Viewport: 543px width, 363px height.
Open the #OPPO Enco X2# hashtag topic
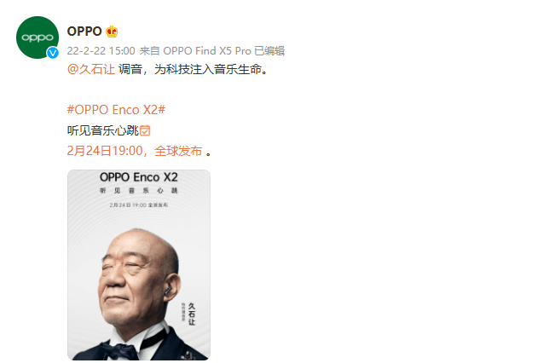tap(116, 110)
